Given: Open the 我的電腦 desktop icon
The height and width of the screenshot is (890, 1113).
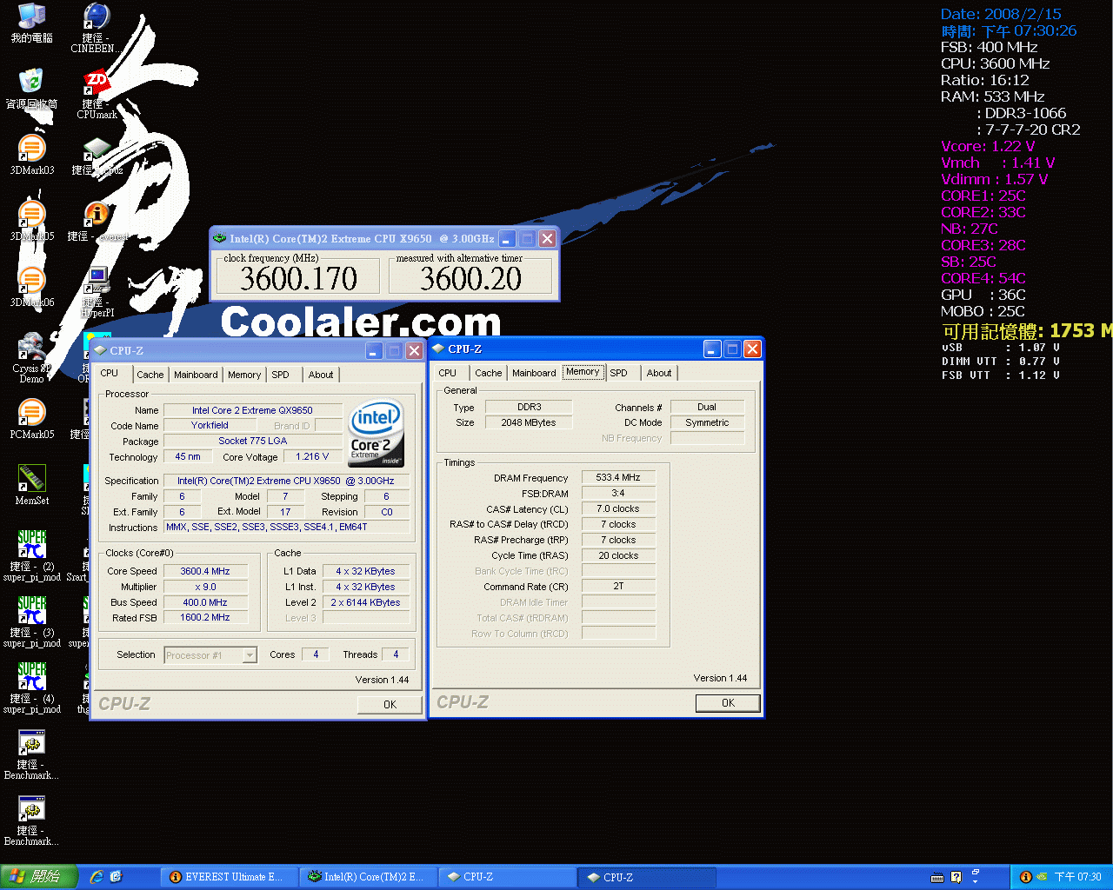Looking at the screenshot, I should point(31,23).
